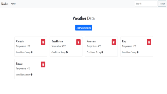Viewport: 167px width, 94px height.
Task: Click Conditions: Snowy in Romania card
Action: [94, 52]
